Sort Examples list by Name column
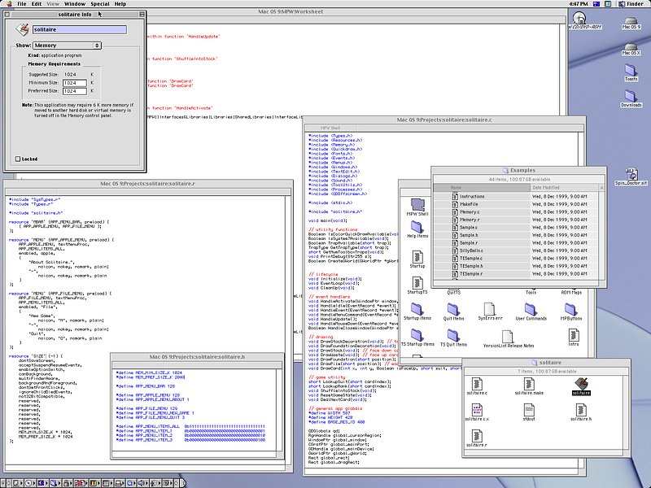 482,188
